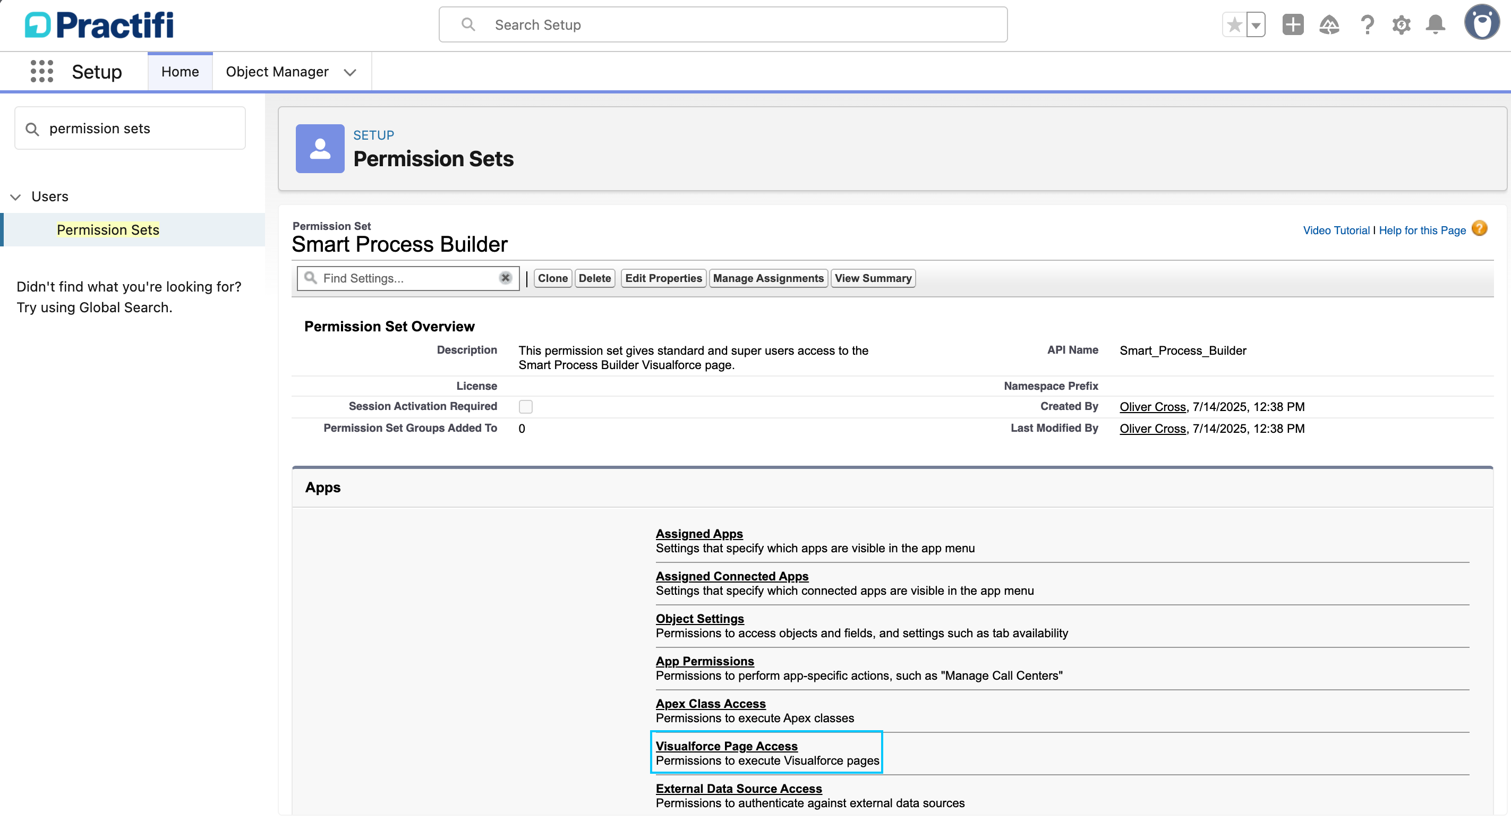Open App Permissions
The image size is (1511, 821).
tap(704, 662)
